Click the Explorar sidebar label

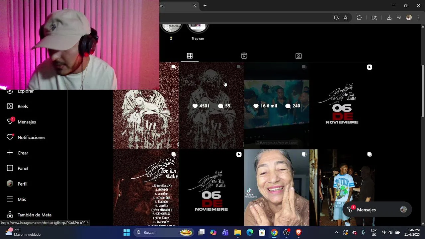(26, 91)
